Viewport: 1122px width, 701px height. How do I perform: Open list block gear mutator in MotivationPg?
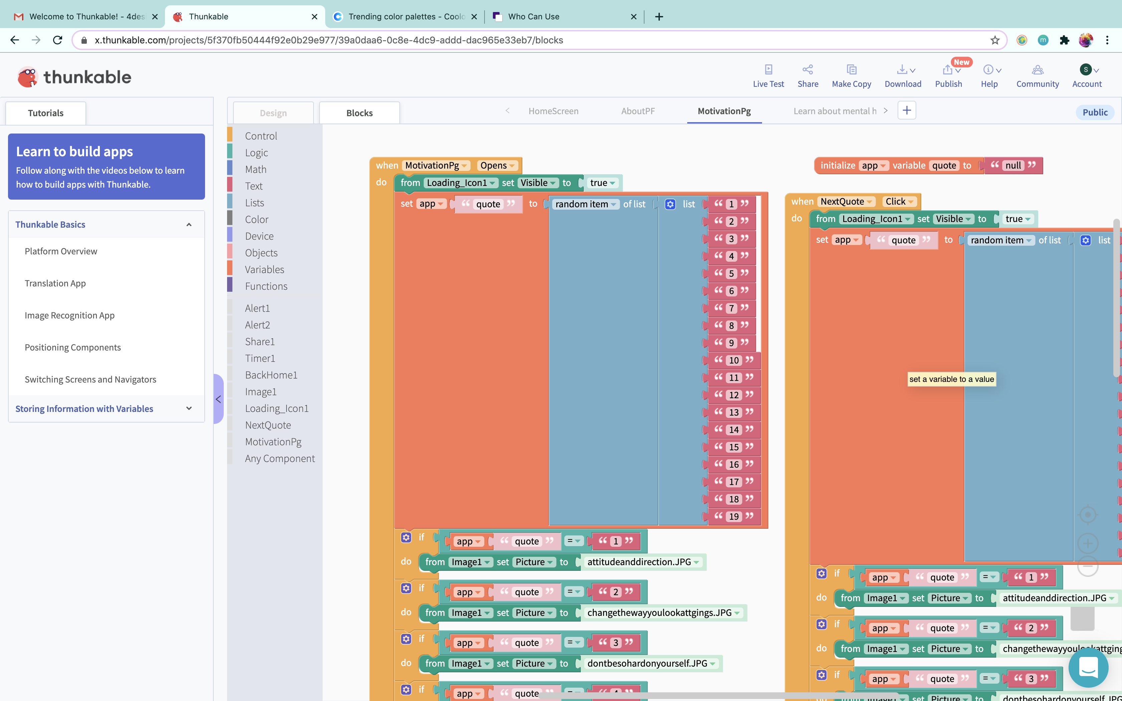670,204
